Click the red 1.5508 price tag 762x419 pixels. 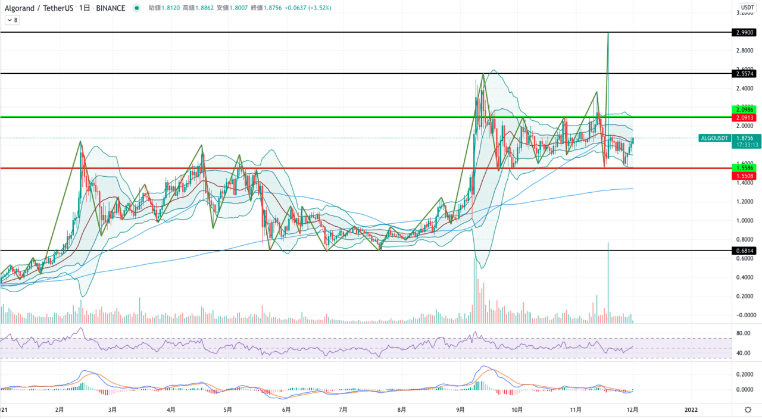tap(744, 176)
